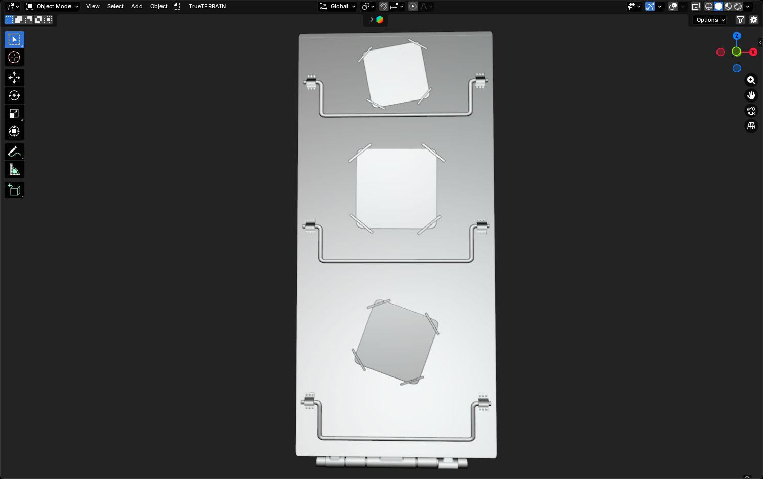Click the gizmo green Y axis circle
763x479 pixels.
[736, 52]
